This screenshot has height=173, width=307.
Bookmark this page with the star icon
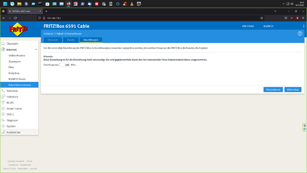(x=262, y=18)
